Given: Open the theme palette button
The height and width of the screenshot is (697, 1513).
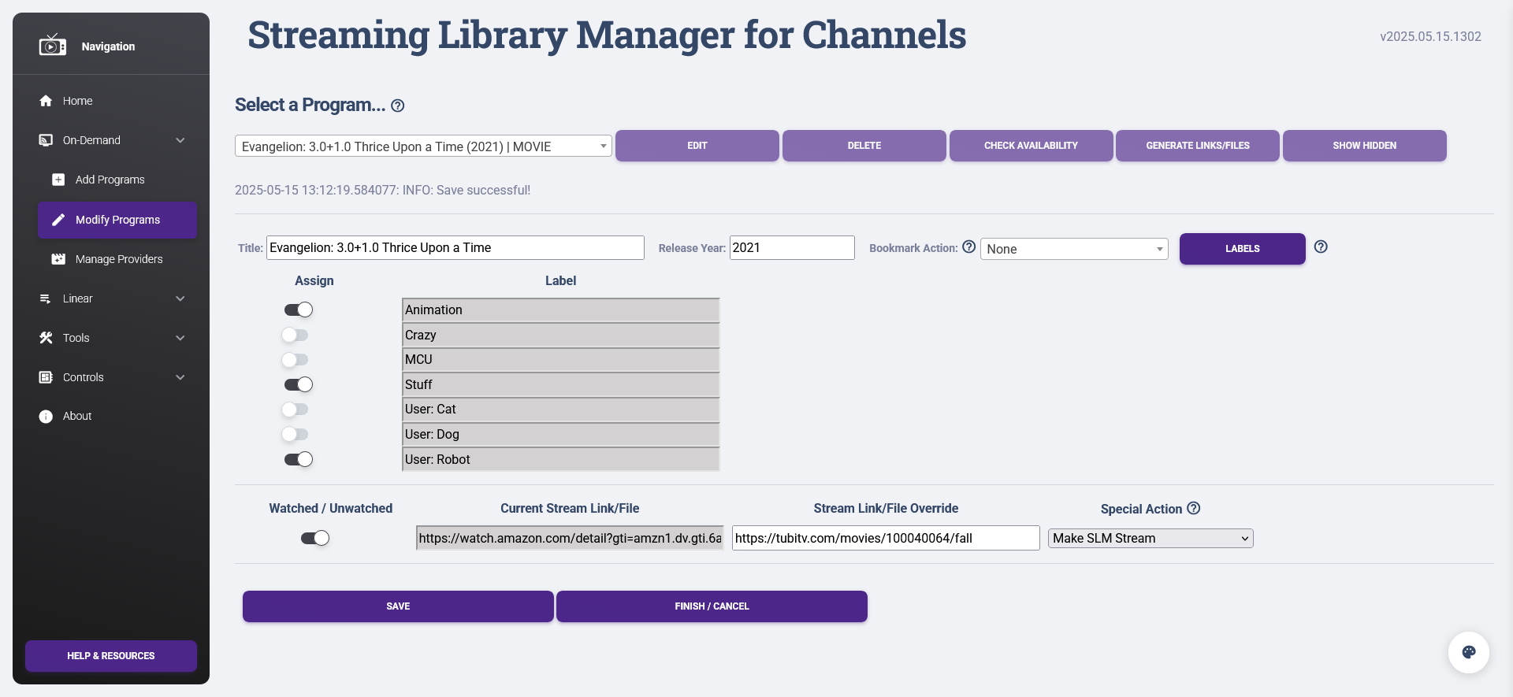Looking at the screenshot, I should pos(1469,652).
